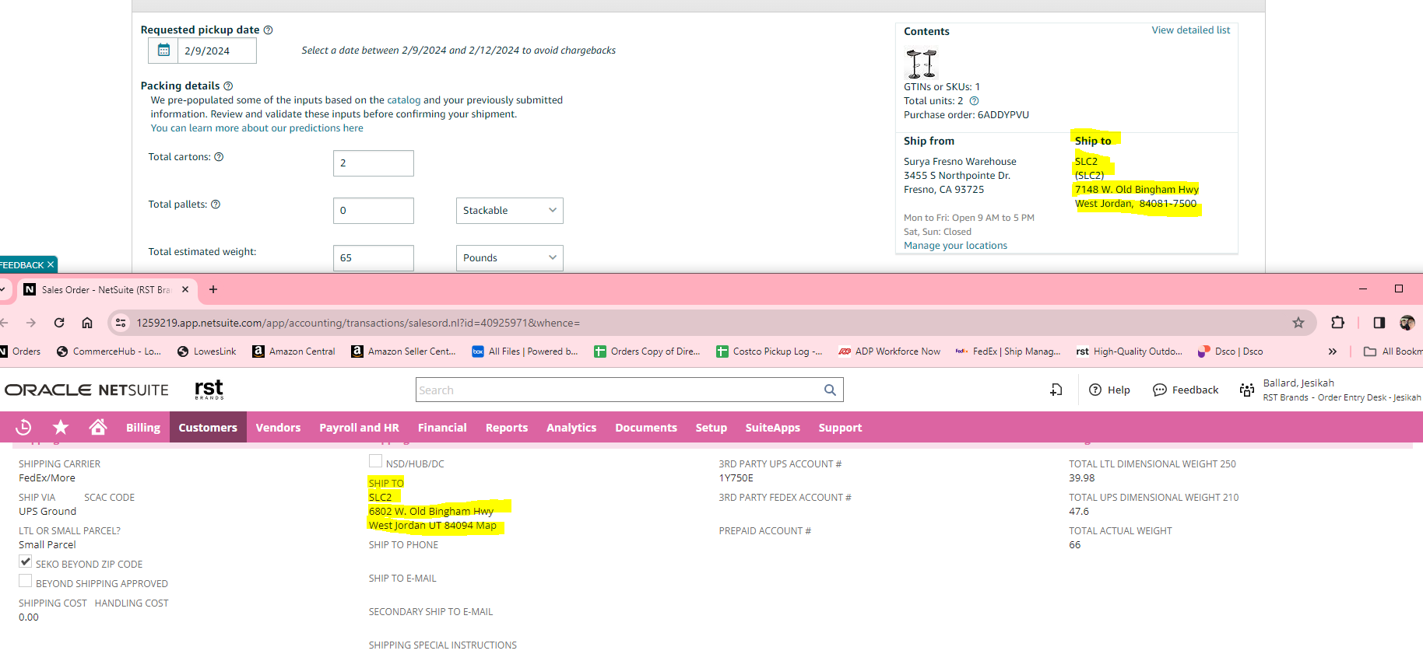
Task: Click browser forward arrow
Action: coord(31,323)
